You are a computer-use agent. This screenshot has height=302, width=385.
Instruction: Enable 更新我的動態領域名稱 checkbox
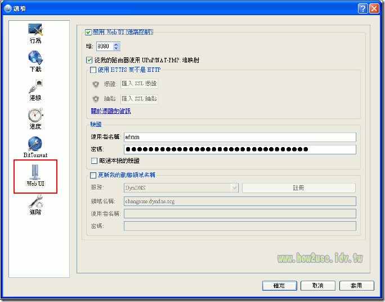pyautogui.click(x=93, y=176)
